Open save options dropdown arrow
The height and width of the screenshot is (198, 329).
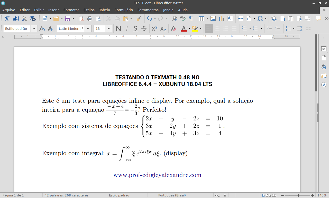point(73,18)
